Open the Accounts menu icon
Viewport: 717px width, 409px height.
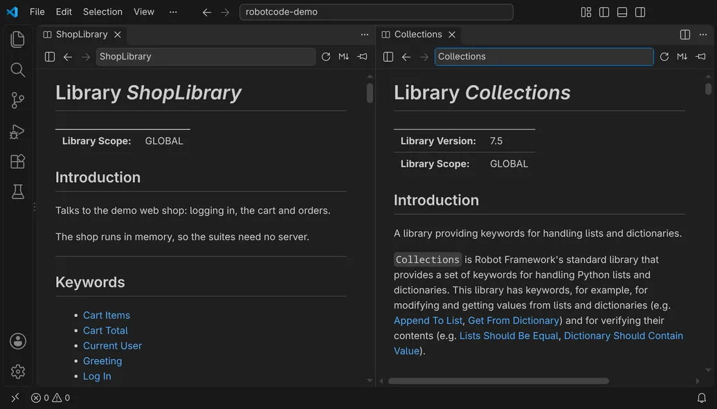(x=17, y=341)
